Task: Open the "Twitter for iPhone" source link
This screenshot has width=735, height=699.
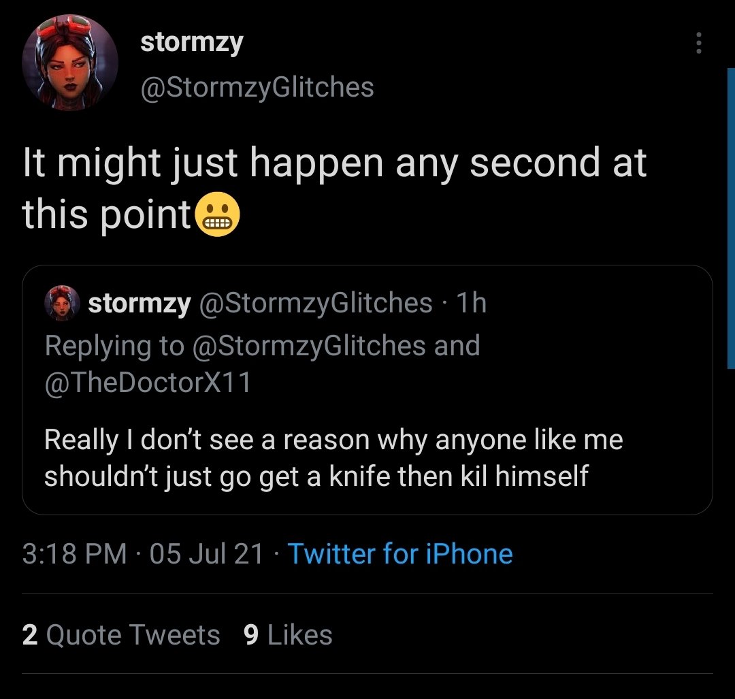Action: 400,553
